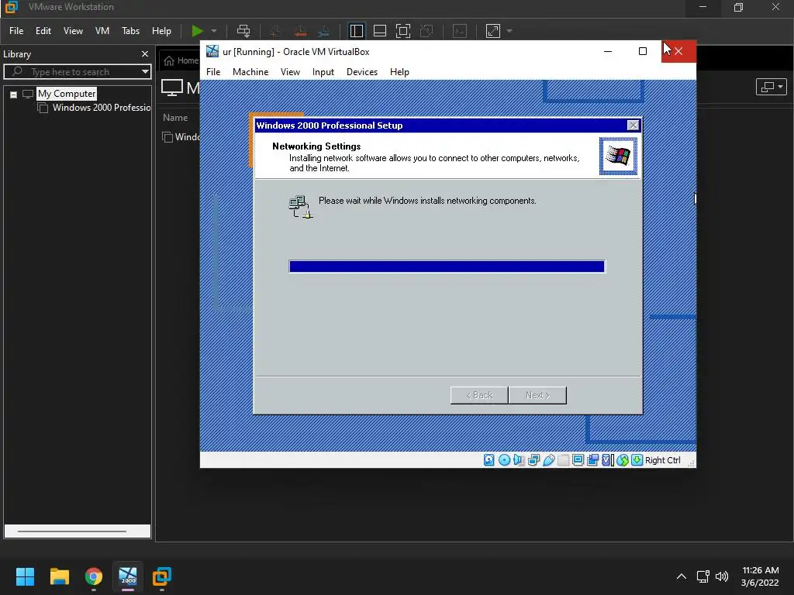
Task: Open VirtualBox File menu
Action: [x=213, y=72]
